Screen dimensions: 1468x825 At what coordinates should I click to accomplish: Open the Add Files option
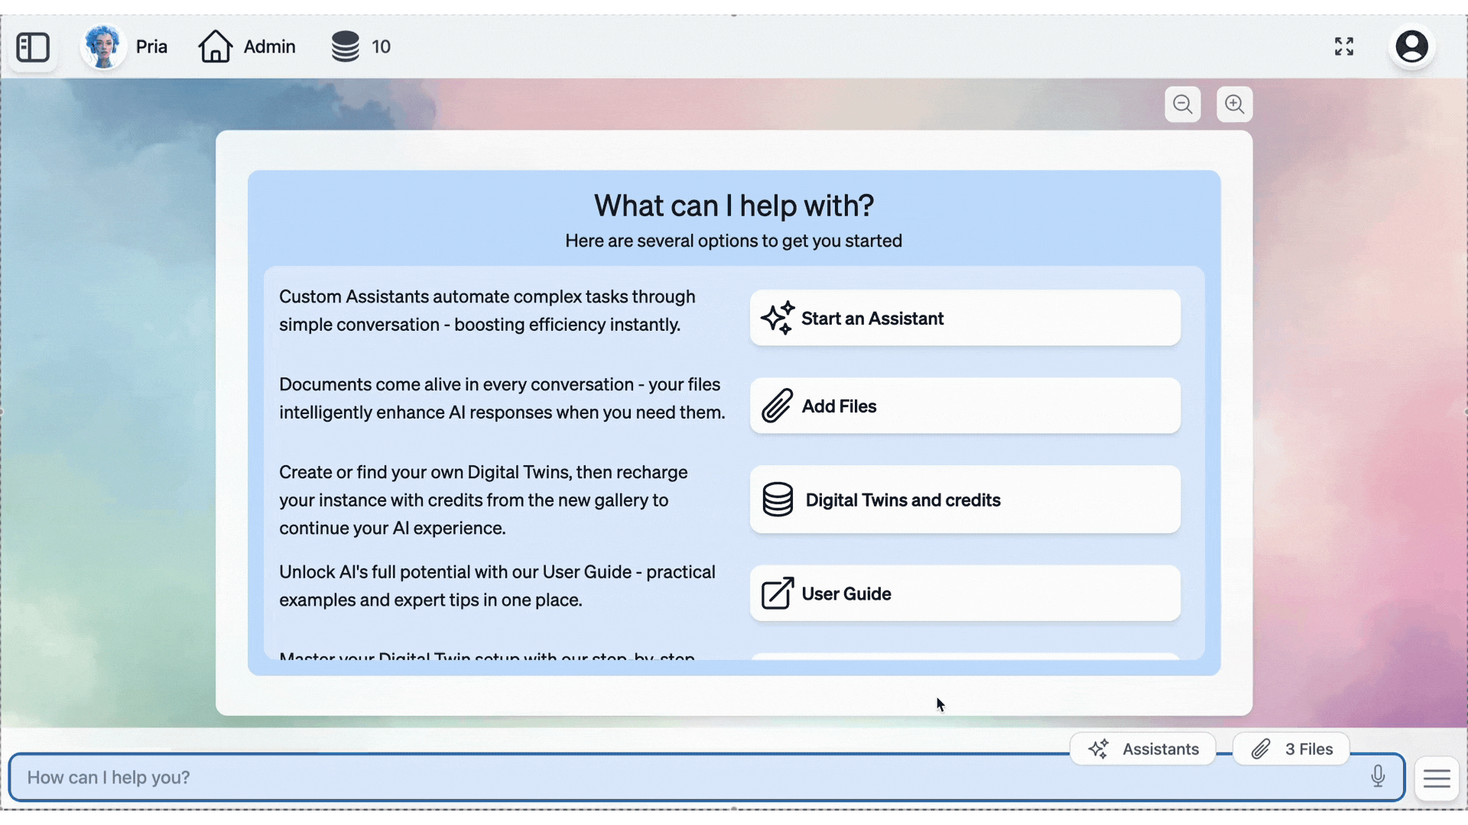pos(964,406)
